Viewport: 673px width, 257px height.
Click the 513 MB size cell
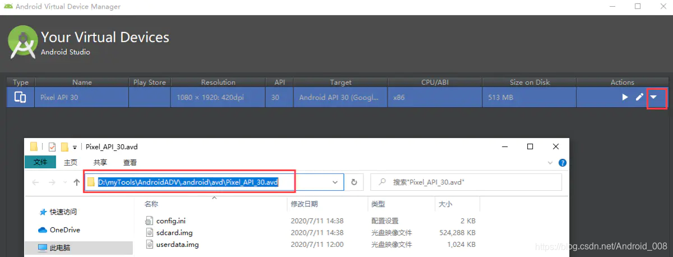point(500,98)
